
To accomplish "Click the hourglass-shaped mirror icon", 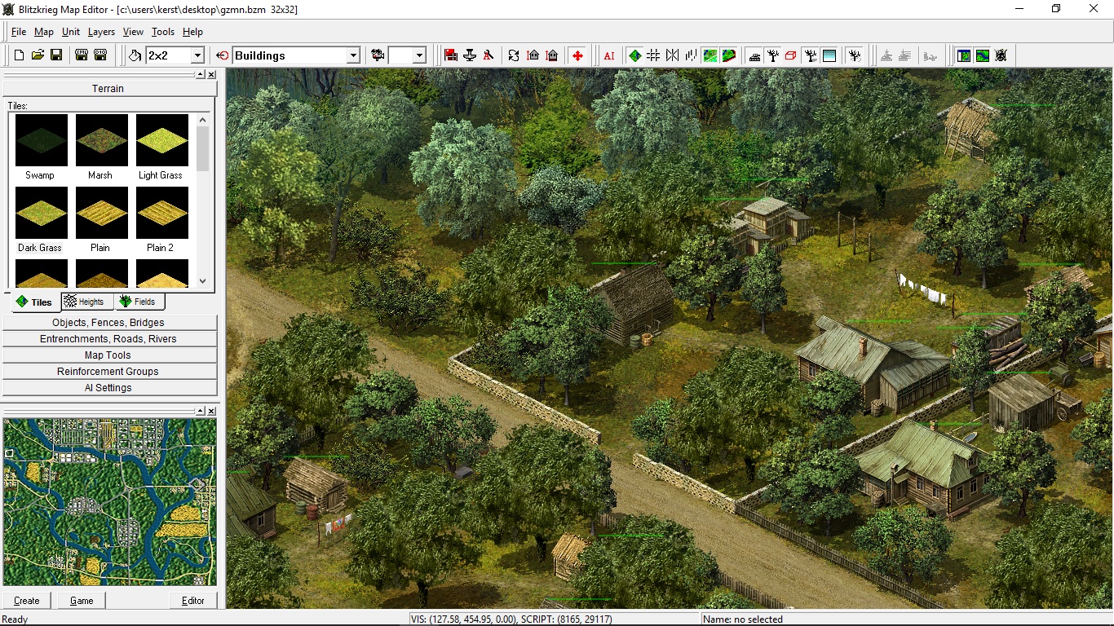I will click(672, 55).
